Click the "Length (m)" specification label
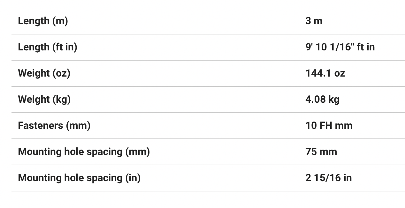 tap(43, 21)
